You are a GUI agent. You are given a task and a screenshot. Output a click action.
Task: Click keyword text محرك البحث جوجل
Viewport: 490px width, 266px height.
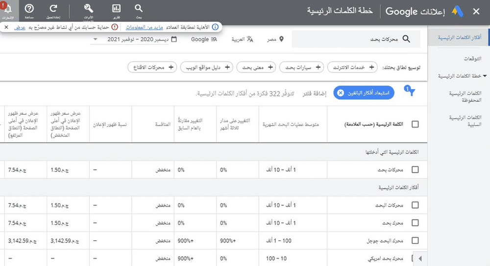pyautogui.click(x=385, y=241)
